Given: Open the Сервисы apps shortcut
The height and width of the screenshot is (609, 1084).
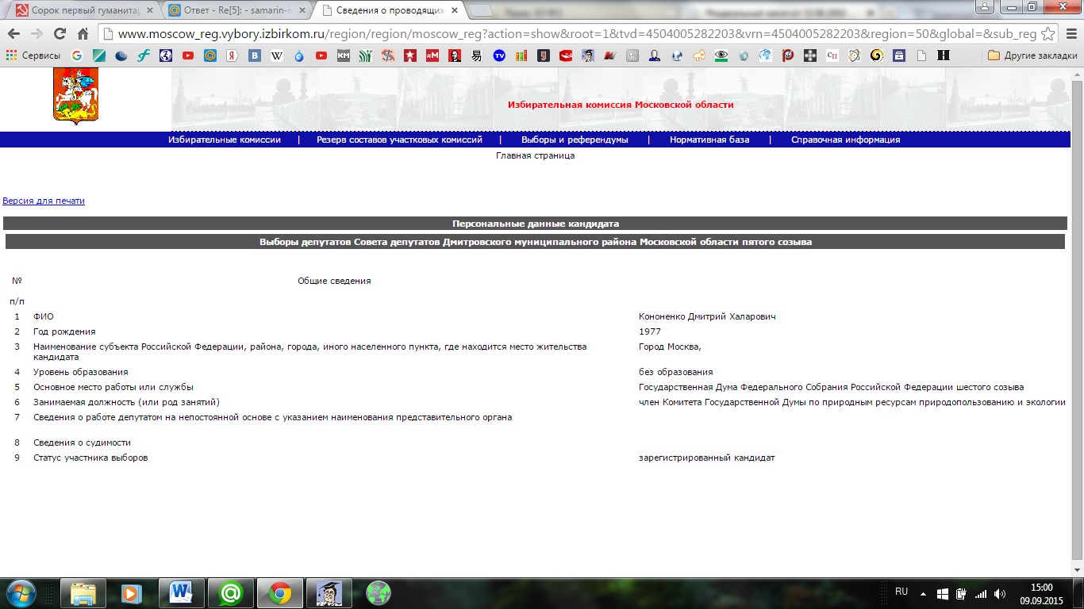Looking at the screenshot, I should (33, 56).
